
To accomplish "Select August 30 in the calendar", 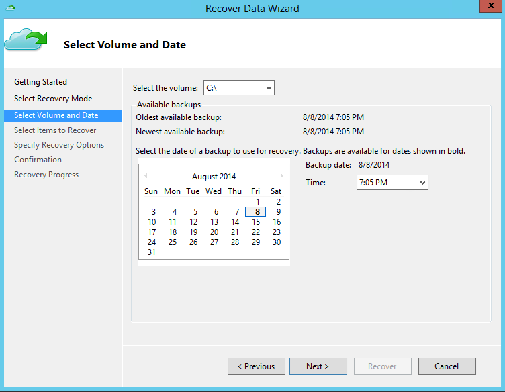I will pyautogui.click(x=277, y=242).
